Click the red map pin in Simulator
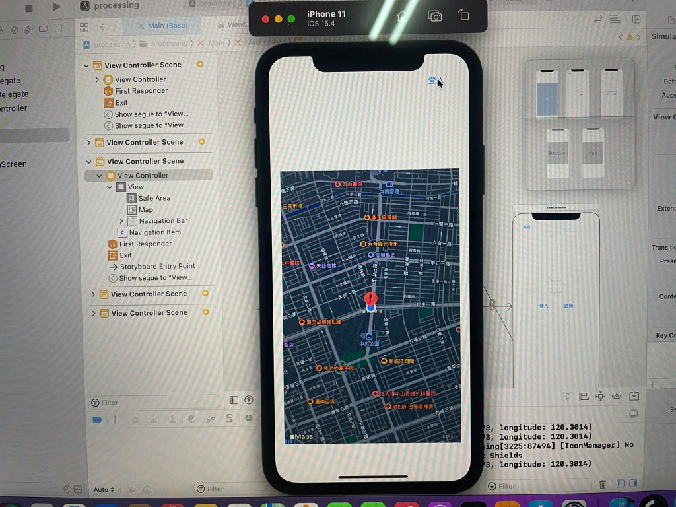Viewport: 676px width, 507px height. (x=370, y=298)
